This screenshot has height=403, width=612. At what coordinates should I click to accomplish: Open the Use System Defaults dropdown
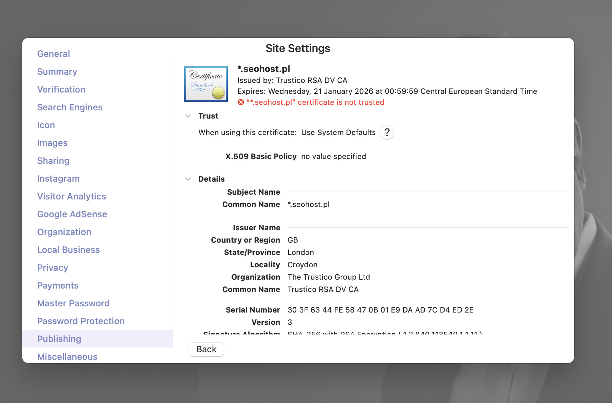(338, 133)
